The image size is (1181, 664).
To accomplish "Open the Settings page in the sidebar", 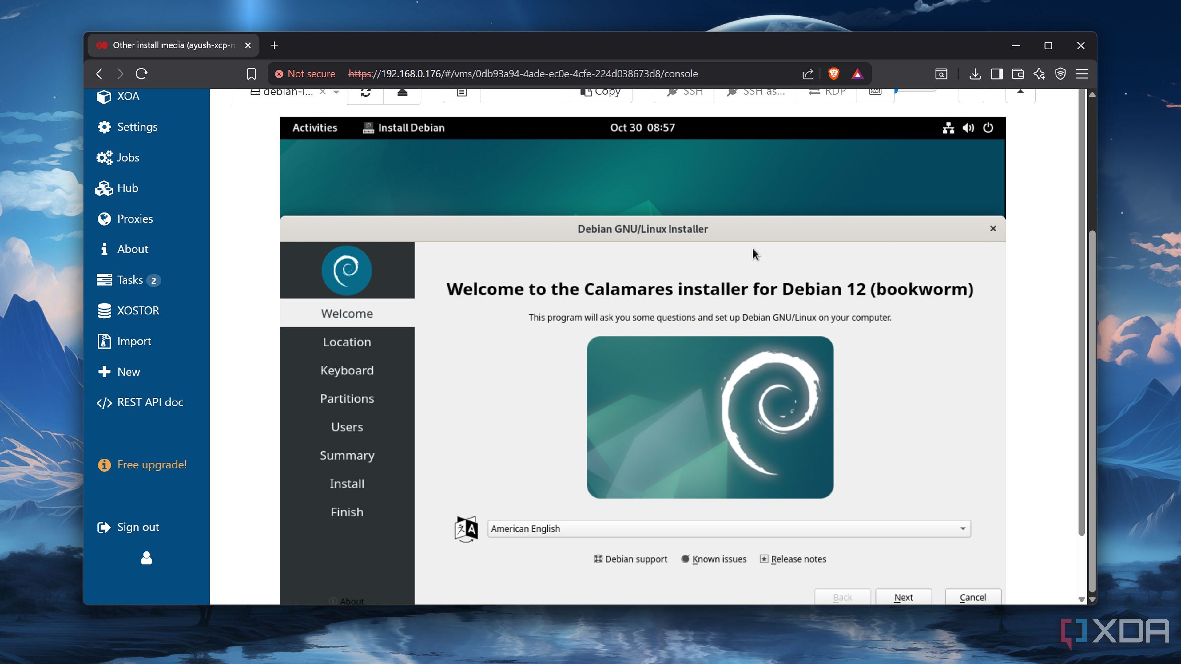I will [127, 127].
